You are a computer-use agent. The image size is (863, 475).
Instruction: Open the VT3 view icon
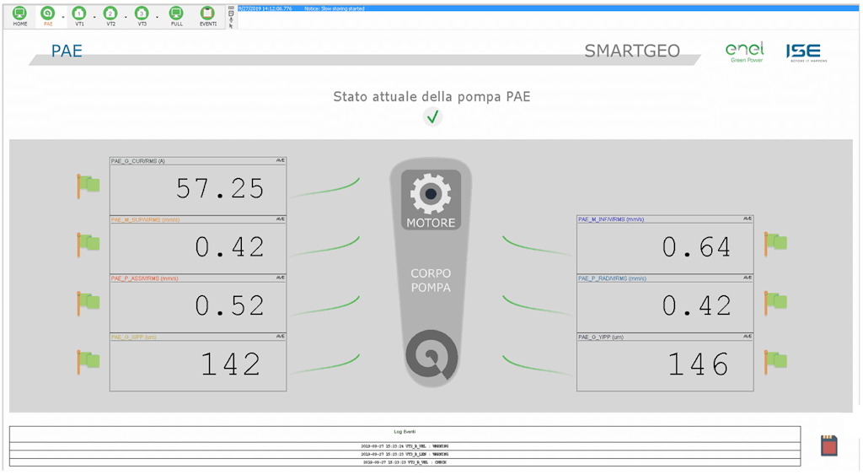142,13
